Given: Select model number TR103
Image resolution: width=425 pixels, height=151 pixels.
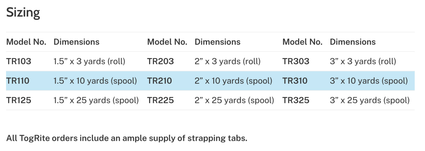Looking at the screenshot, I should click(19, 61).
